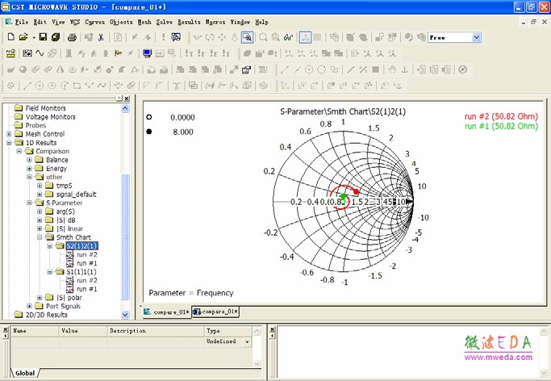Click the cone shape creation icon
The height and width of the screenshot is (381, 551).
[x=60, y=69]
